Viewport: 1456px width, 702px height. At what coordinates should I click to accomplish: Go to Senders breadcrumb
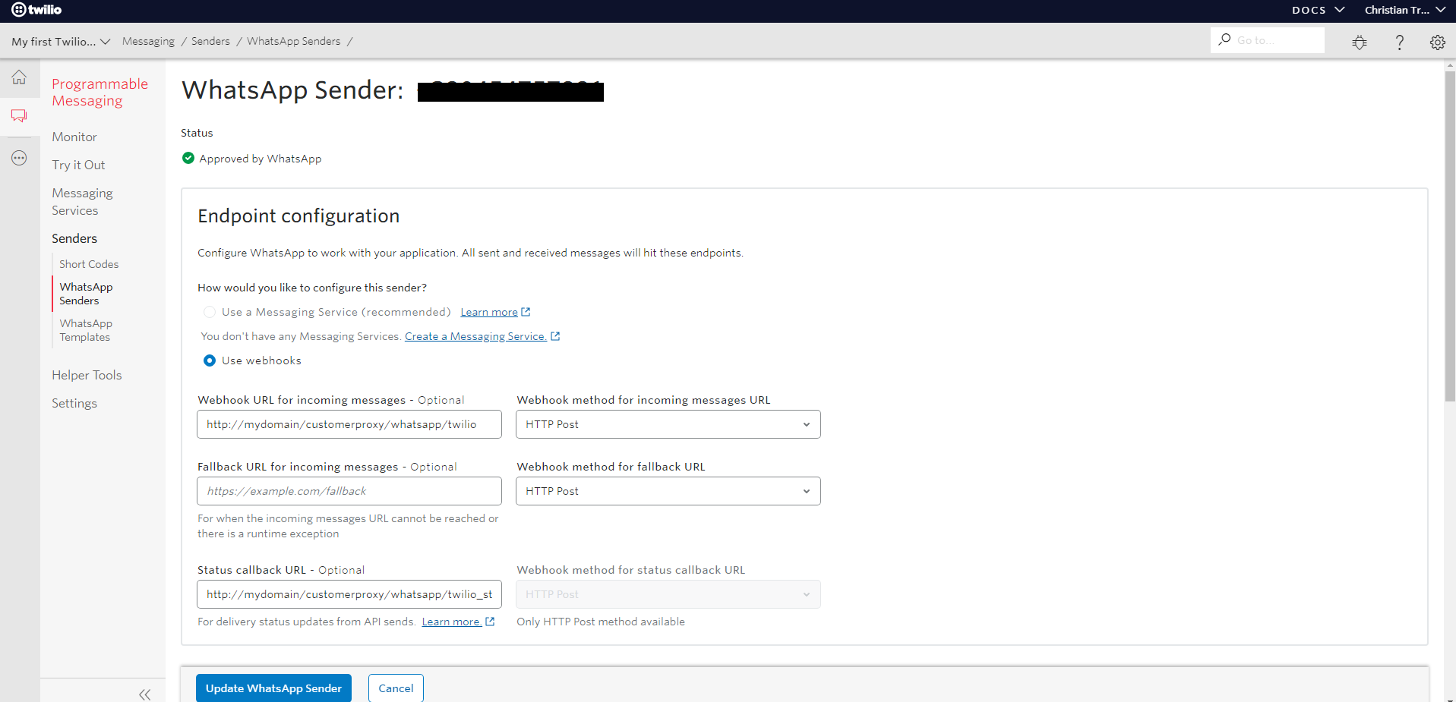pos(210,41)
